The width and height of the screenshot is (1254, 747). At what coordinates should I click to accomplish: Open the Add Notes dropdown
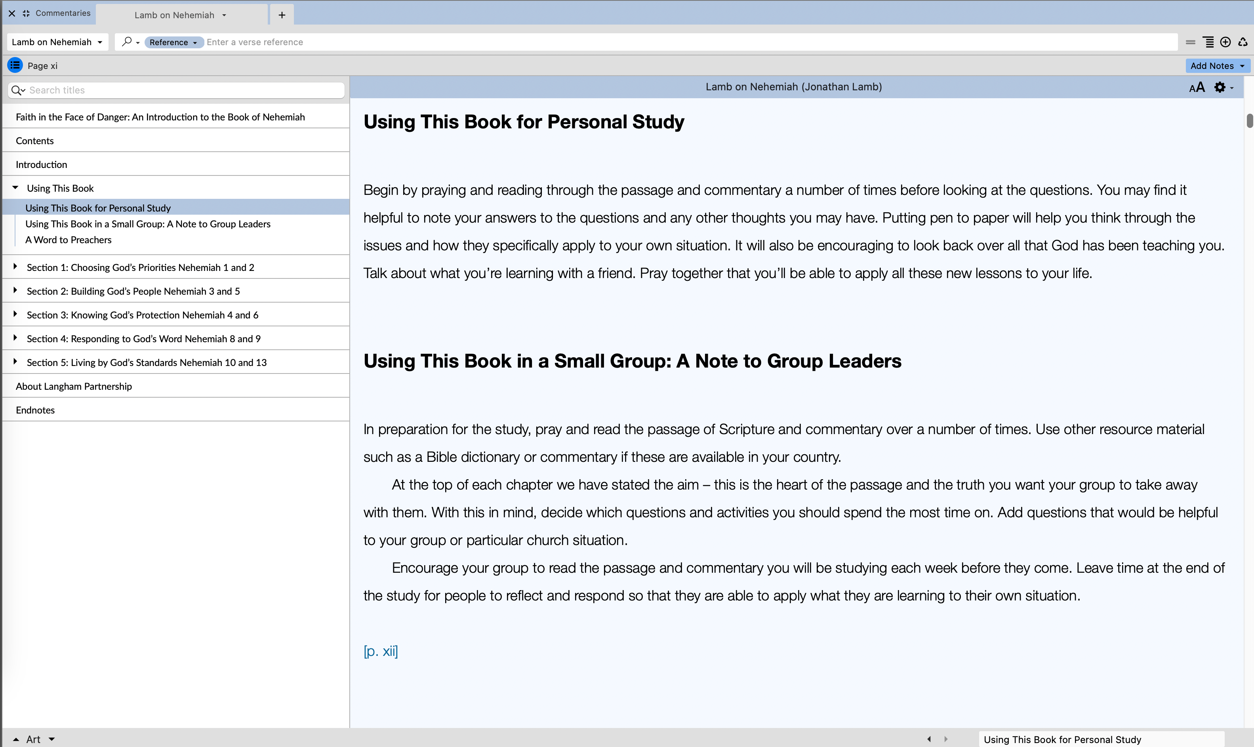point(1217,66)
